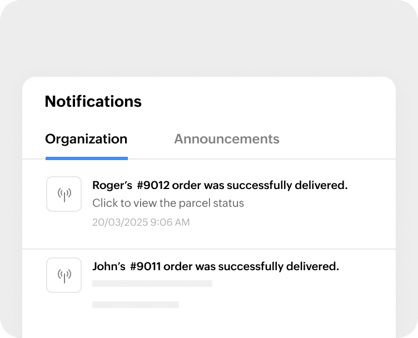Viewport: 418px width, 338px height.
Task: Click the blue underline below Organization
Action: click(86, 158)
